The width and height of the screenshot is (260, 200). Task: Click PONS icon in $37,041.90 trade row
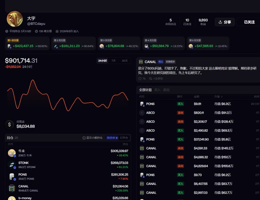pos(142,140)
